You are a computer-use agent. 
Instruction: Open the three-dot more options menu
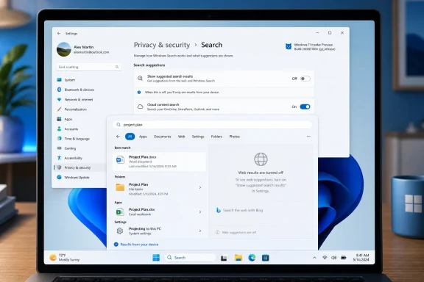point(308,137)
